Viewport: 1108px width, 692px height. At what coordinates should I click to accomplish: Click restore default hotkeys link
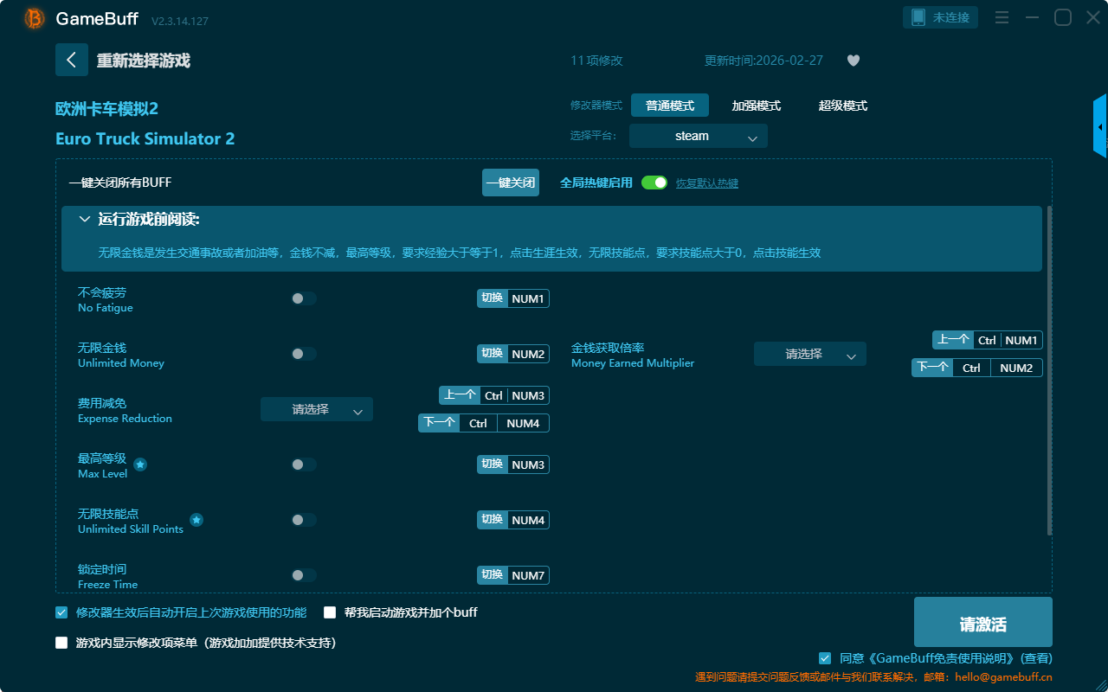[x=706, y=183]
